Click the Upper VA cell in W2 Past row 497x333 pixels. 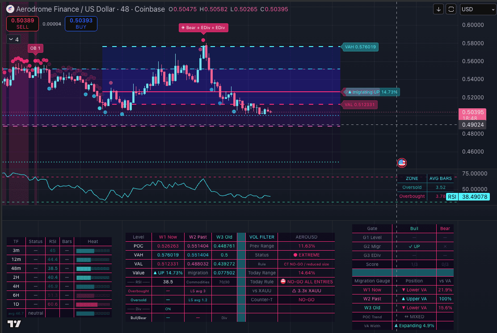pyautogui.click(x=414, y=299)
